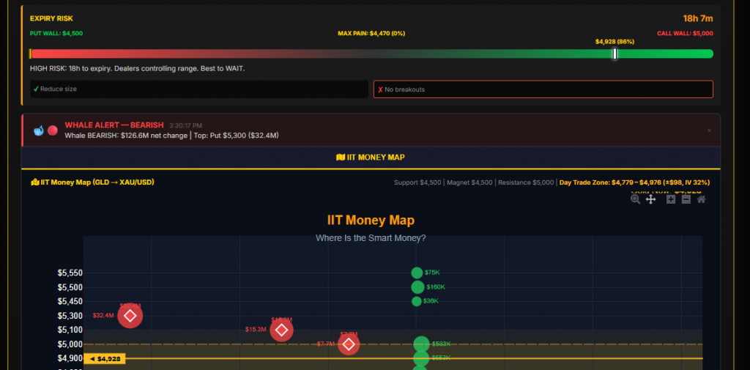Click the green $36K bubble
The width and height of the screenshot is (750, 370).
tap(417, 301)
